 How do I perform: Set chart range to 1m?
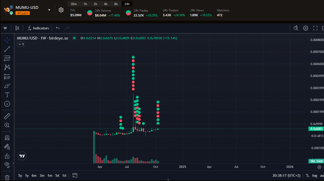(x=50, y=175)
